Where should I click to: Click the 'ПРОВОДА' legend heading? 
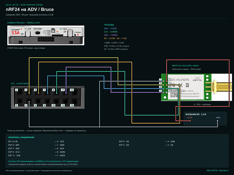coord(109,25)
